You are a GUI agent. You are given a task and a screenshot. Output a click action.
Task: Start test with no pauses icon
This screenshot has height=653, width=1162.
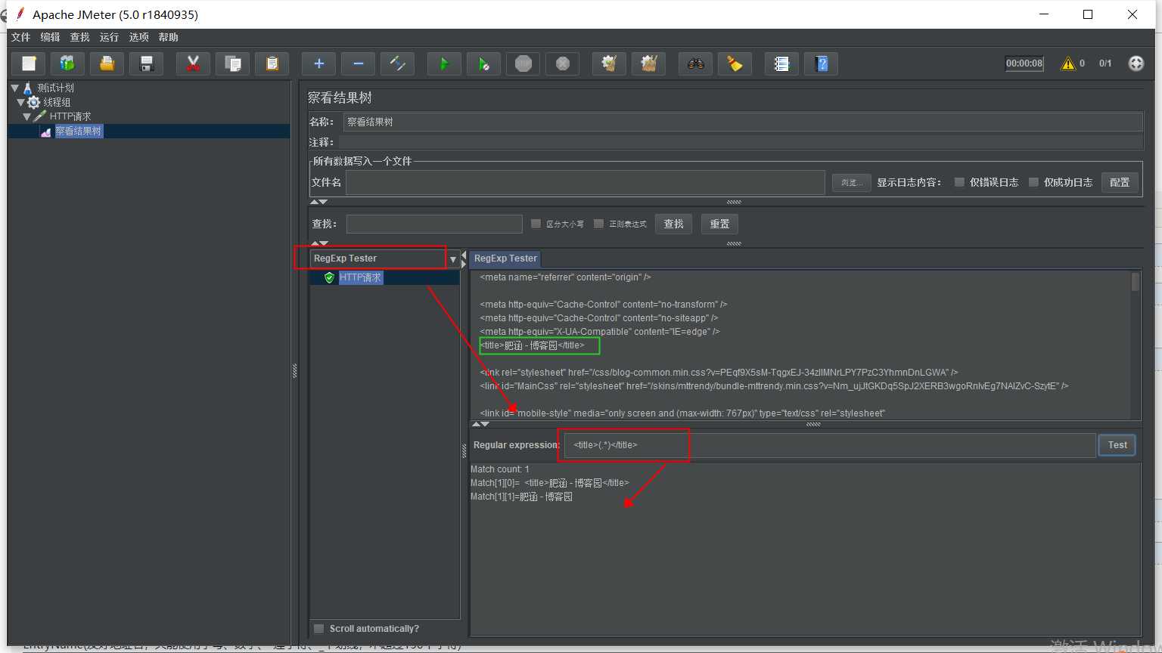(x=483, y=64)
